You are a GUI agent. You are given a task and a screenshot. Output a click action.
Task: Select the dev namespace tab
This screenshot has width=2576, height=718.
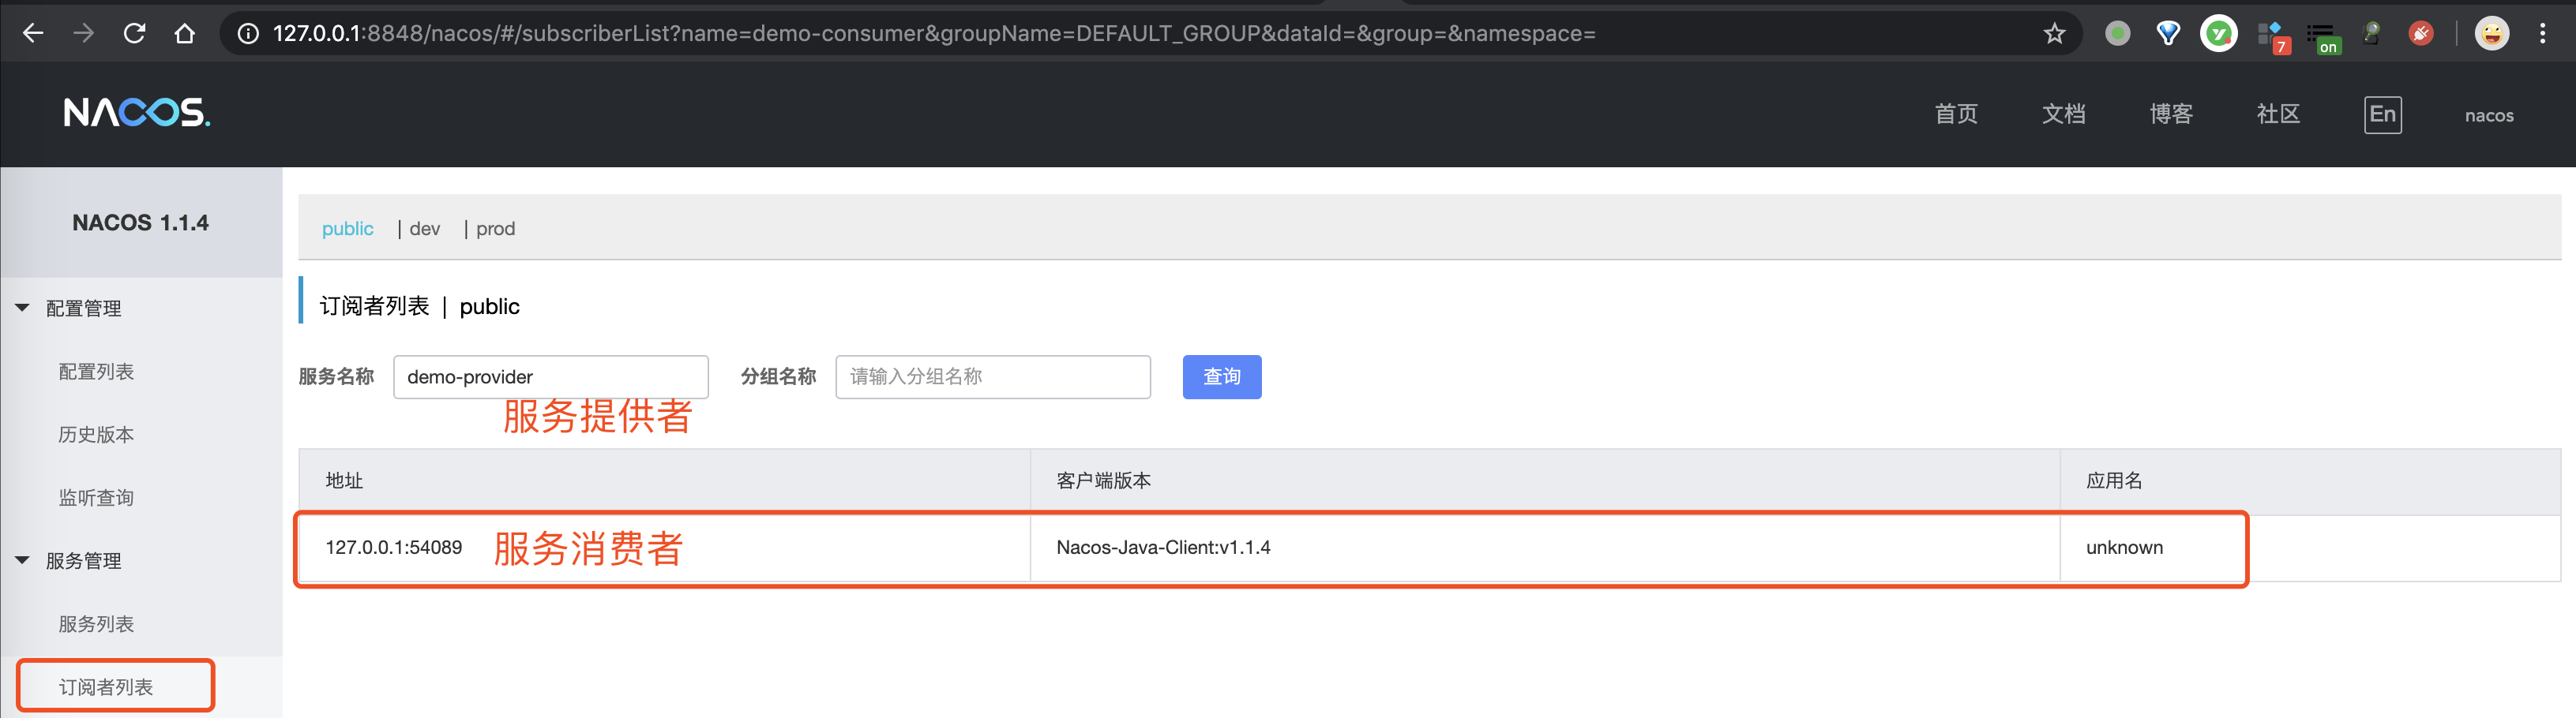(x=424, y=229)
